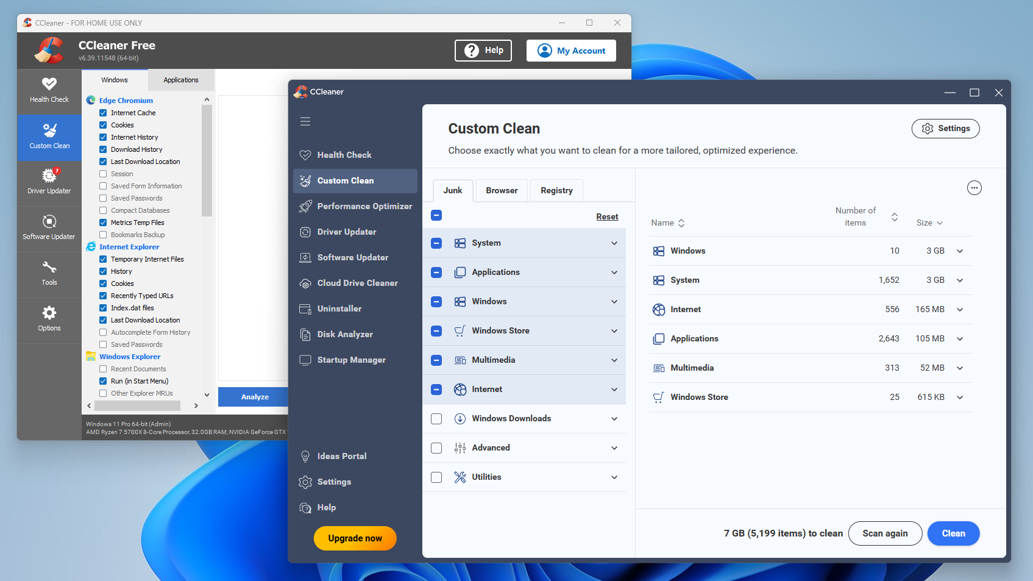This screenshot has width=1033, height=581.
Task: Open Performance Optimizer from sidebar
Action: (364, 206)
